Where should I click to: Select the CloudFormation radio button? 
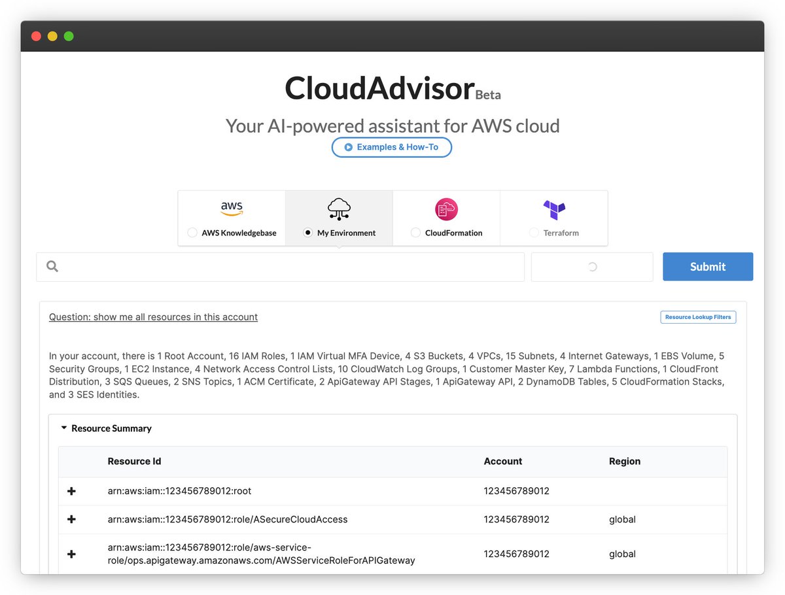416,232
